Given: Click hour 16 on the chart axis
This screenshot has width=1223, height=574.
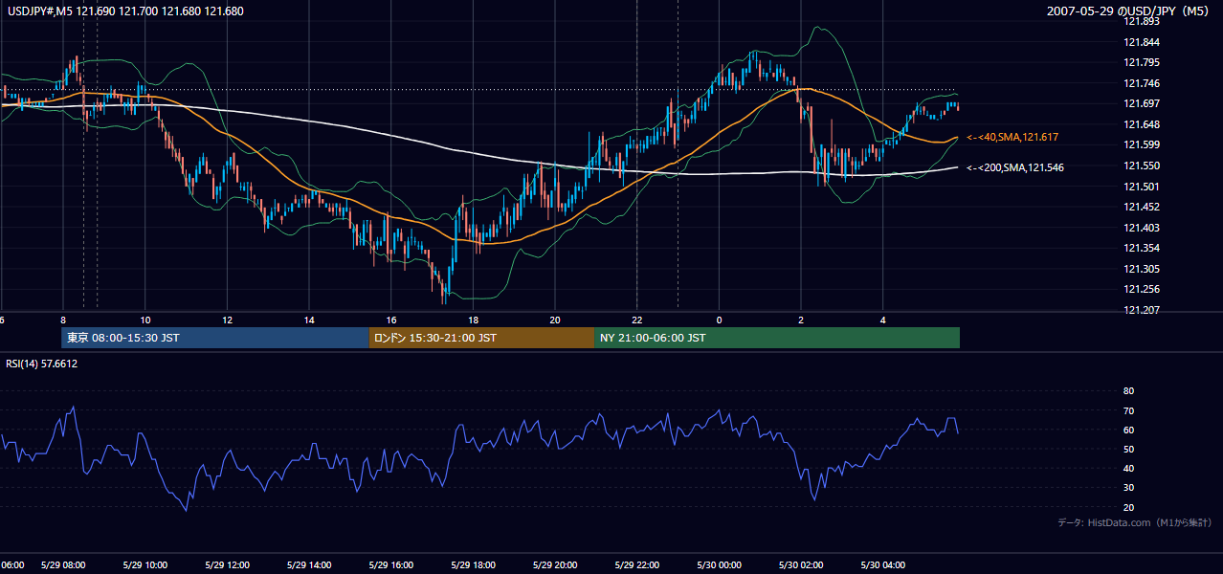Looking at the screenshot, I should pyautogui.click(x=391, y=319).
